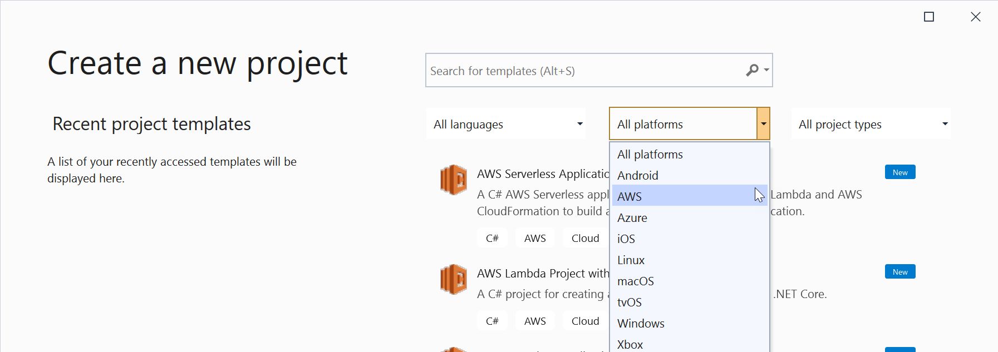998x352 pixels.
Task: Choose Windows platform option
Action: [690, 323]
